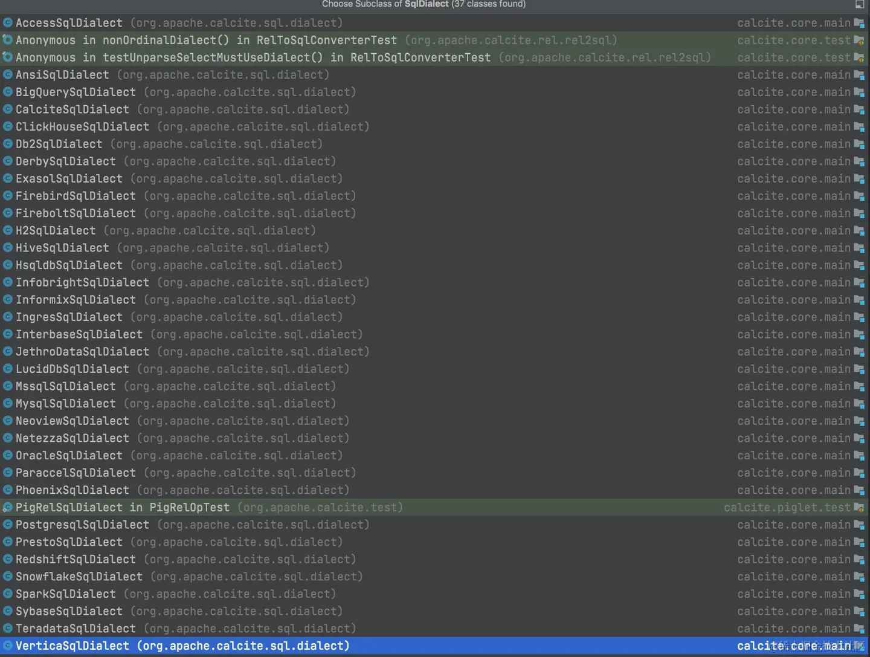Click the class icon beside PostgresqlSqlDialect
870x657 pixels.
click(8, 525)
